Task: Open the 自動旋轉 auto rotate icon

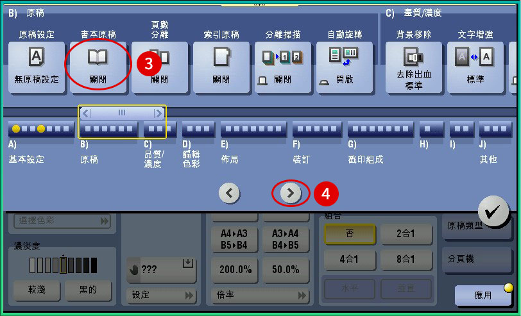Action: point(344,67)
